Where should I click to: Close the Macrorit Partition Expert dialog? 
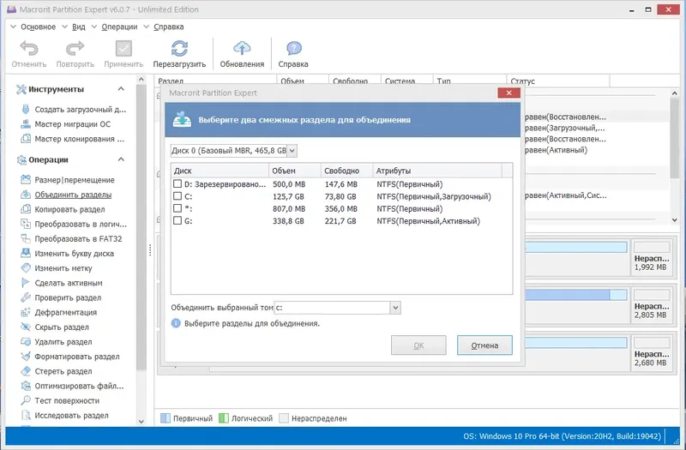pos(508,93)
